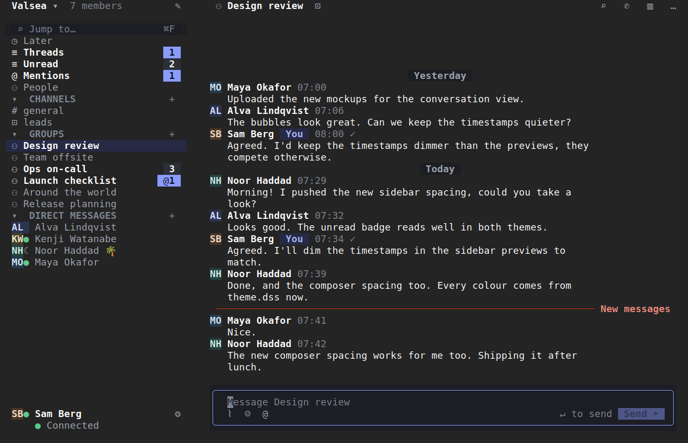688x443 pixels.
Task: Click Alva Lindqvist's name on 07:32 message
Action: click(x=268, y=216)
